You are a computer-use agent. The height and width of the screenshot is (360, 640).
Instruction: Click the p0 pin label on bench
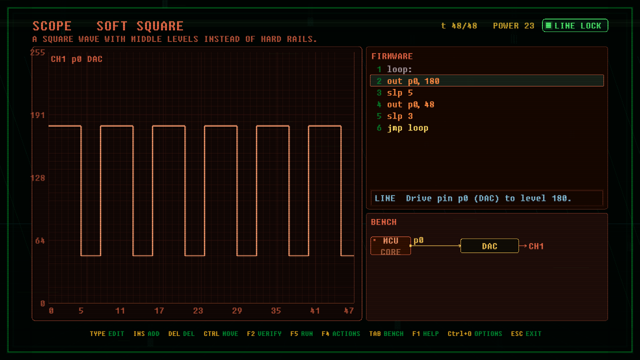[x=418, y=240]
